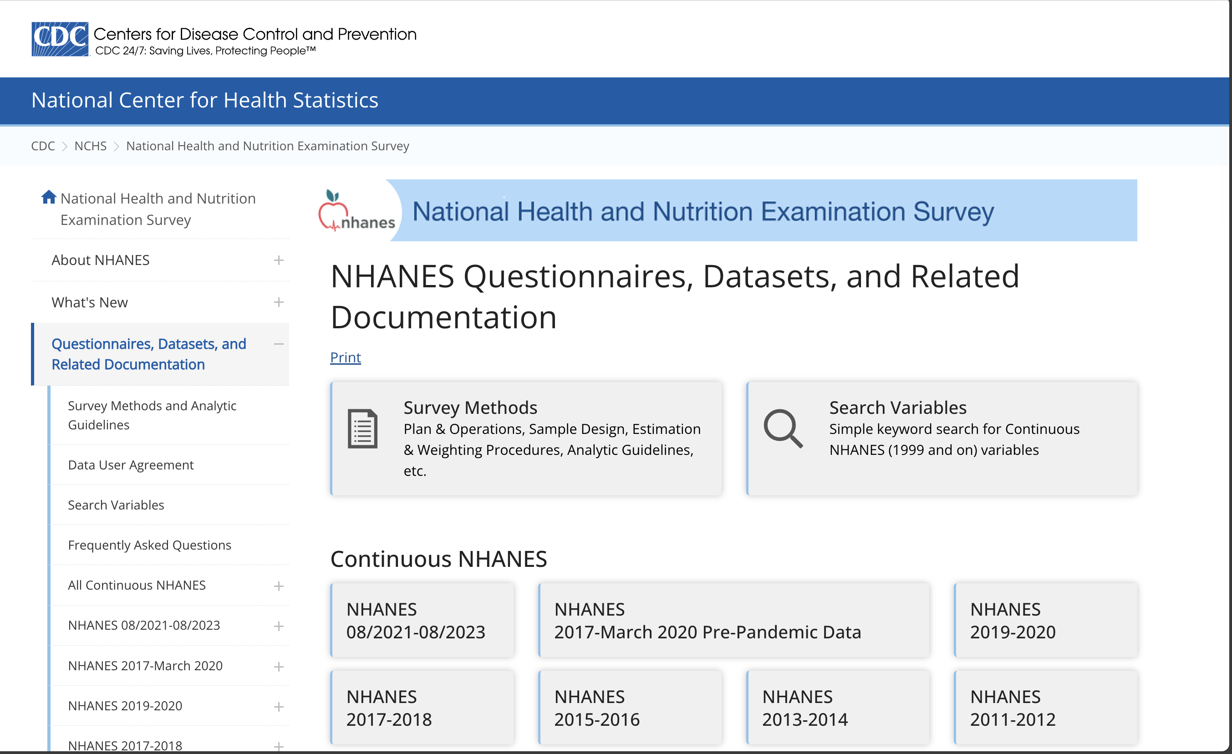Select Survey Methods and Analytic Guidelines
1232x754 pixels.
tap(152, 415)
